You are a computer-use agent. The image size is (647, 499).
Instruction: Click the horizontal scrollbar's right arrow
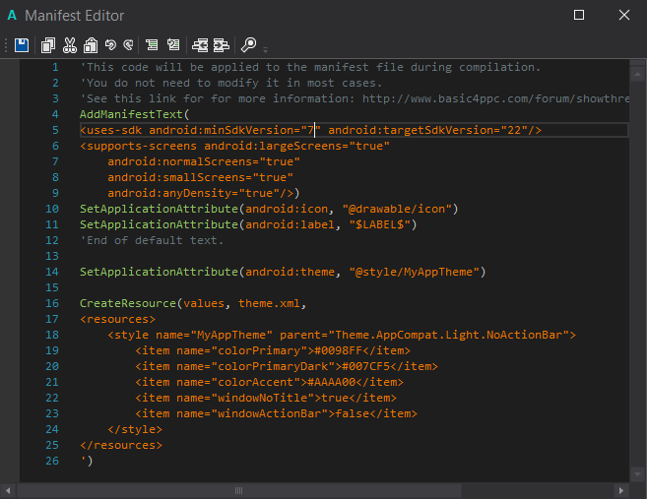click(622, 489)
